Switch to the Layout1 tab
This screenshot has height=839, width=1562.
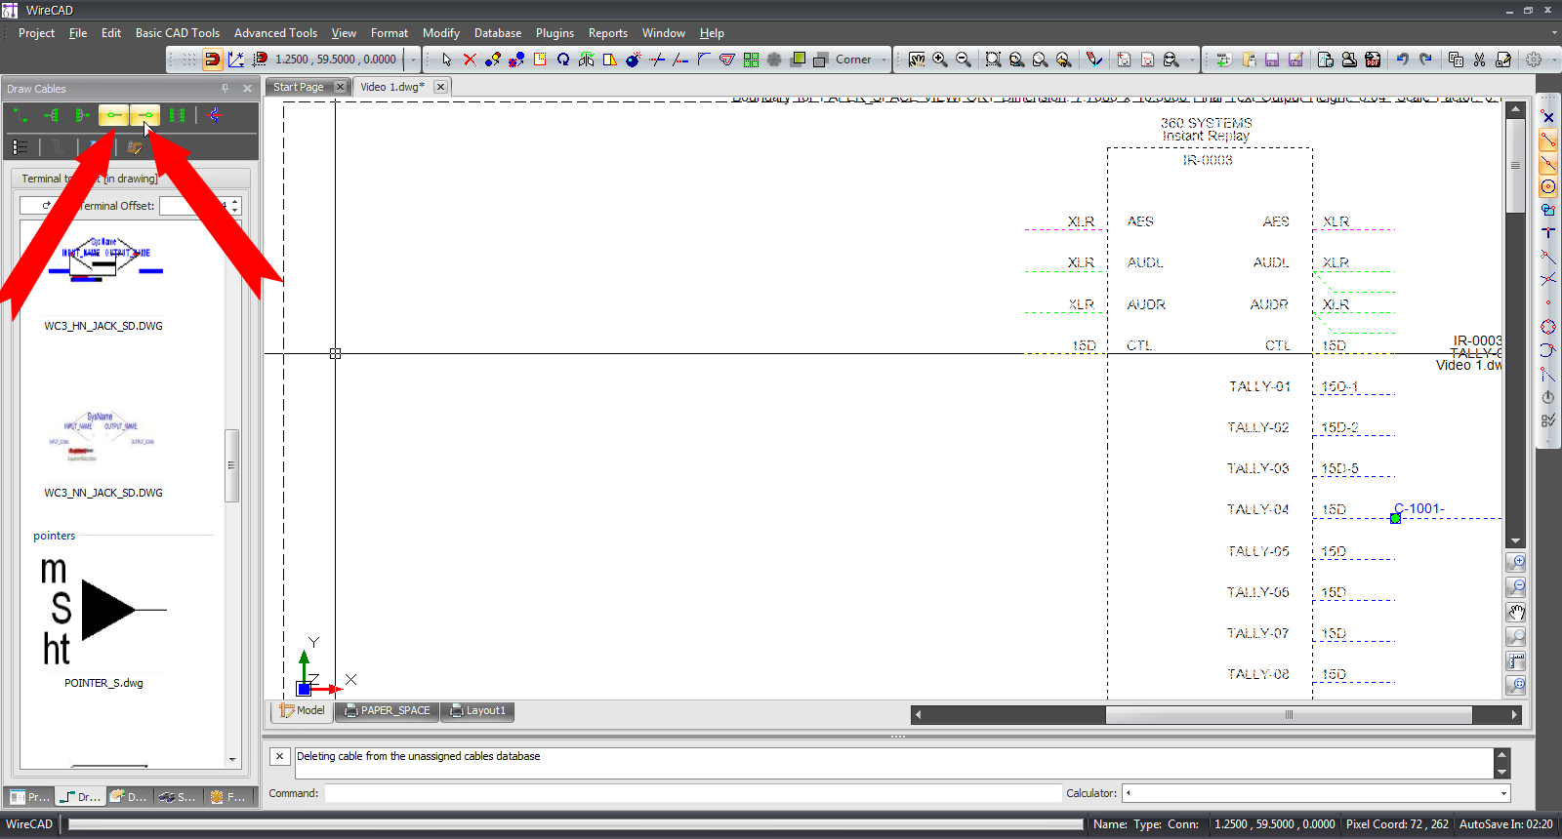click(477, 711)
